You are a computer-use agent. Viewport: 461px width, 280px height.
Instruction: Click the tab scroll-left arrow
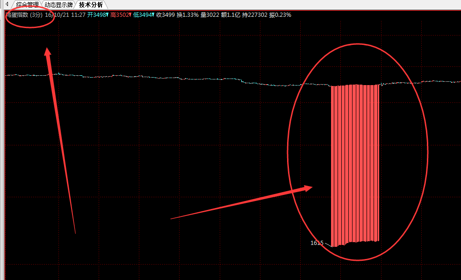click(7, 5)
